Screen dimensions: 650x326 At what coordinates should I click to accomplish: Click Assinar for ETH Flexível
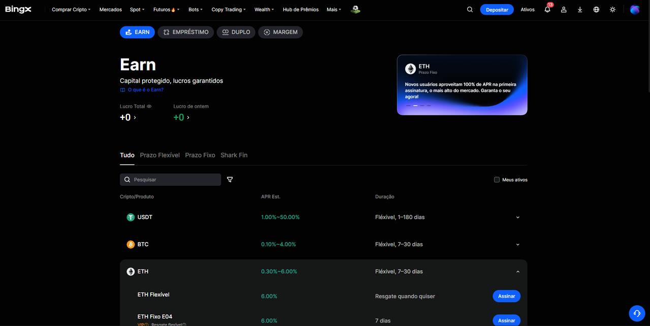coord(507,296)
